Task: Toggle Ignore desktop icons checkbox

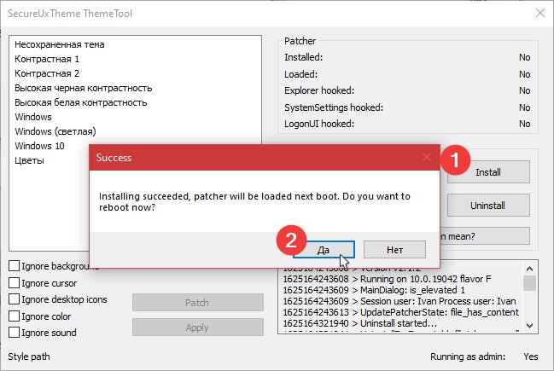Action: (x=15, y=299)
